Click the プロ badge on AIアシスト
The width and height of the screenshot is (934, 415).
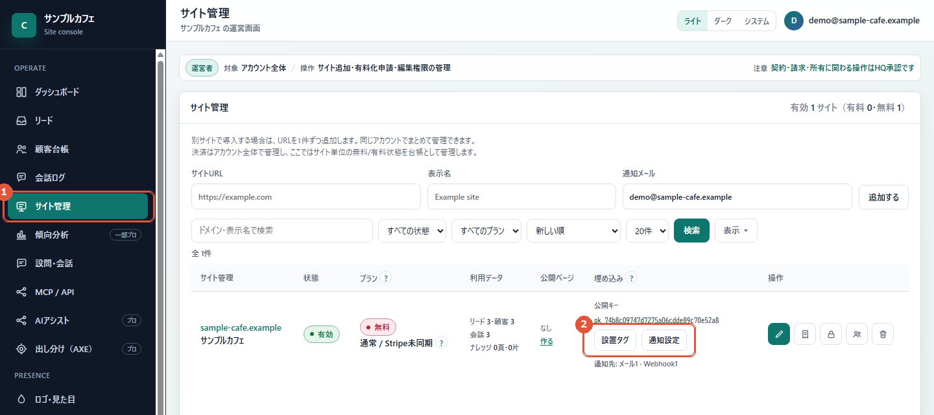[x=132, y=320]
